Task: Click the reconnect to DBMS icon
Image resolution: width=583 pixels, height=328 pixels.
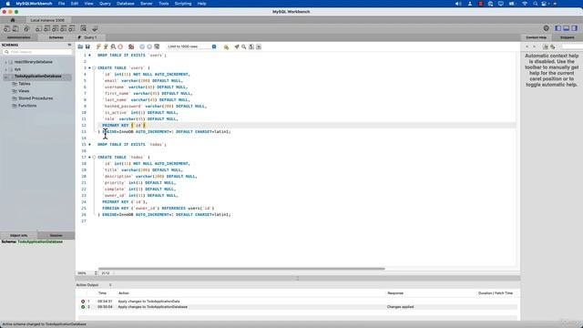Action: click(x=95, y=28)
